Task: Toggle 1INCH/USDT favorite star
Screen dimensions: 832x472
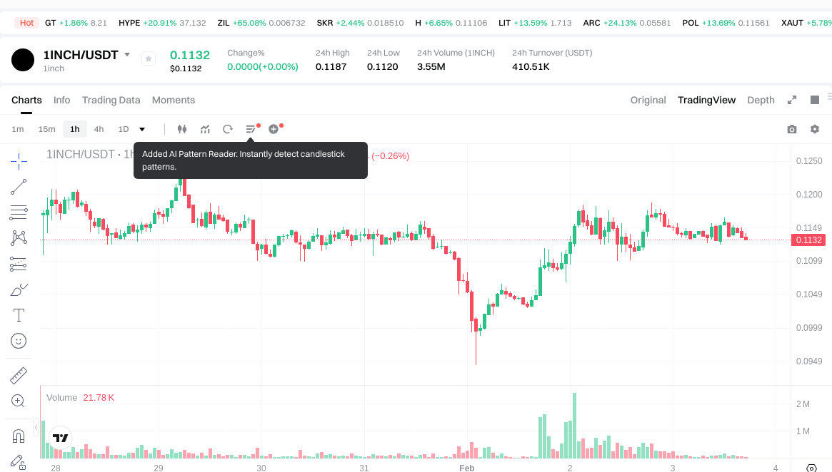Action: 149,58
